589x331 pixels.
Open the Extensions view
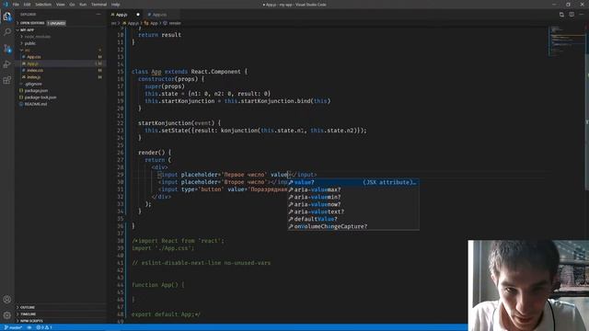coord(7,80)
